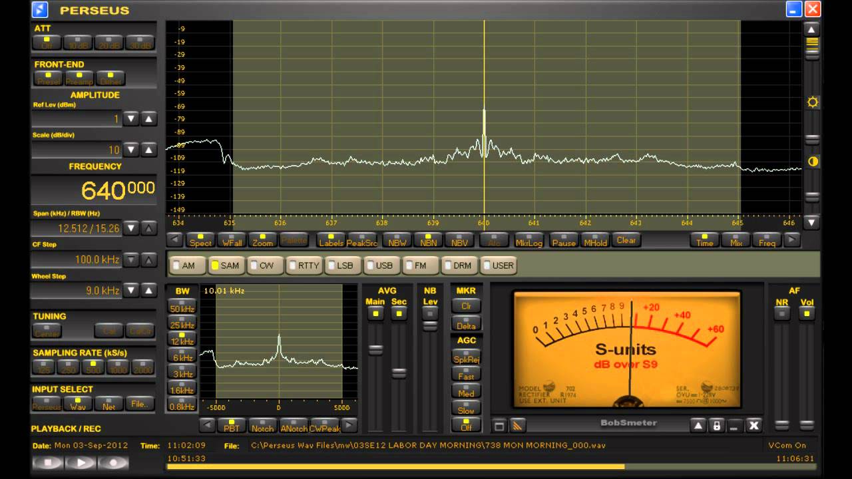Viewport: 852px width, 479px height.
Task: Start playback with the play button
Action: [81, 463]
